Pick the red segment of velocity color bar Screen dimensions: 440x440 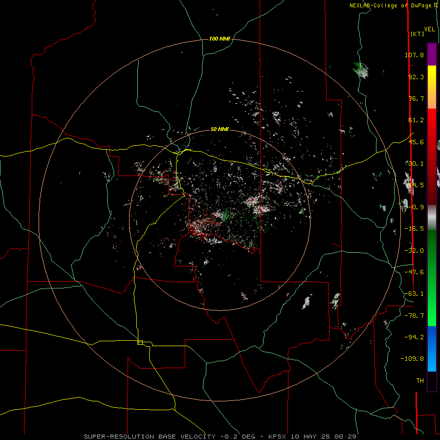click(x=432, y=156)
